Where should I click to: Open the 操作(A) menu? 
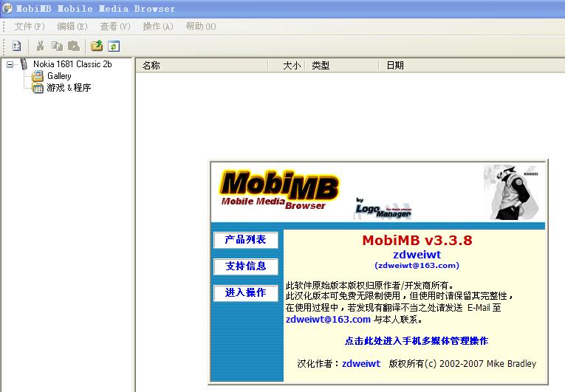click(x=158, y=27)
